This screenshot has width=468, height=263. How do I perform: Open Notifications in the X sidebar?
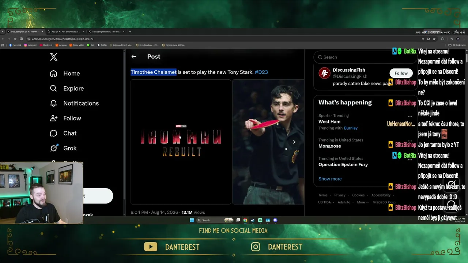tap(74, 103)
